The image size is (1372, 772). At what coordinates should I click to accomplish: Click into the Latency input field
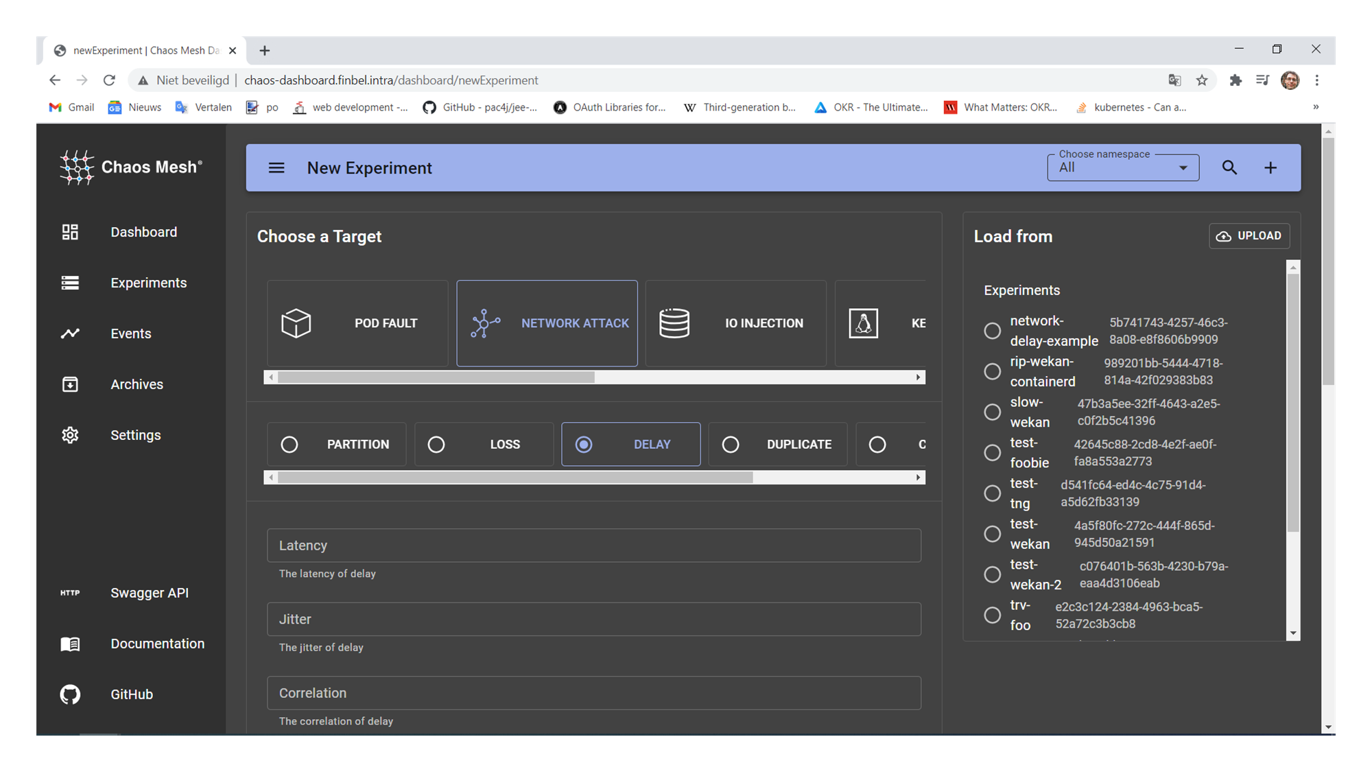click(x=593, y=546)
